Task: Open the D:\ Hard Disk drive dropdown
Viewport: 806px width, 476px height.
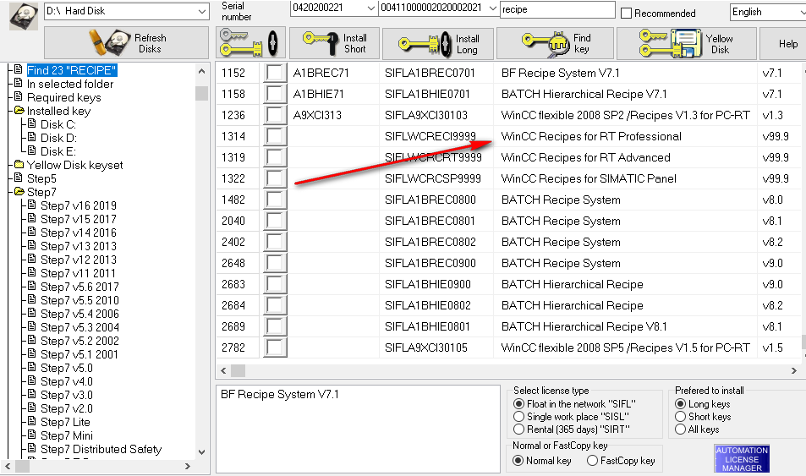Action: tap(127, 11)
